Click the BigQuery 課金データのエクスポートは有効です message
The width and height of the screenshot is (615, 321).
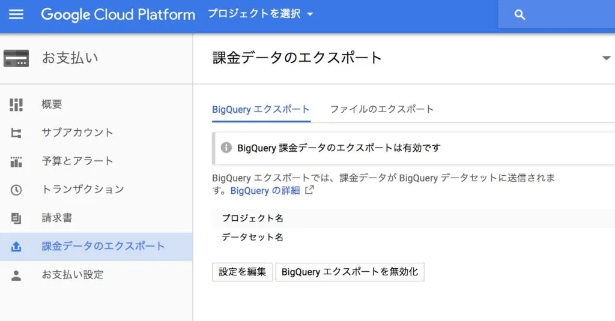click(339, 148)
